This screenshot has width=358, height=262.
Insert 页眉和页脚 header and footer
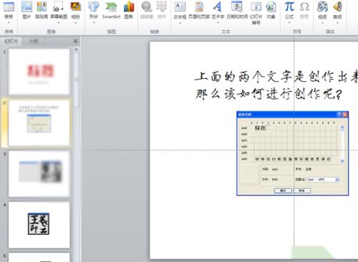[x=199, y=10]
